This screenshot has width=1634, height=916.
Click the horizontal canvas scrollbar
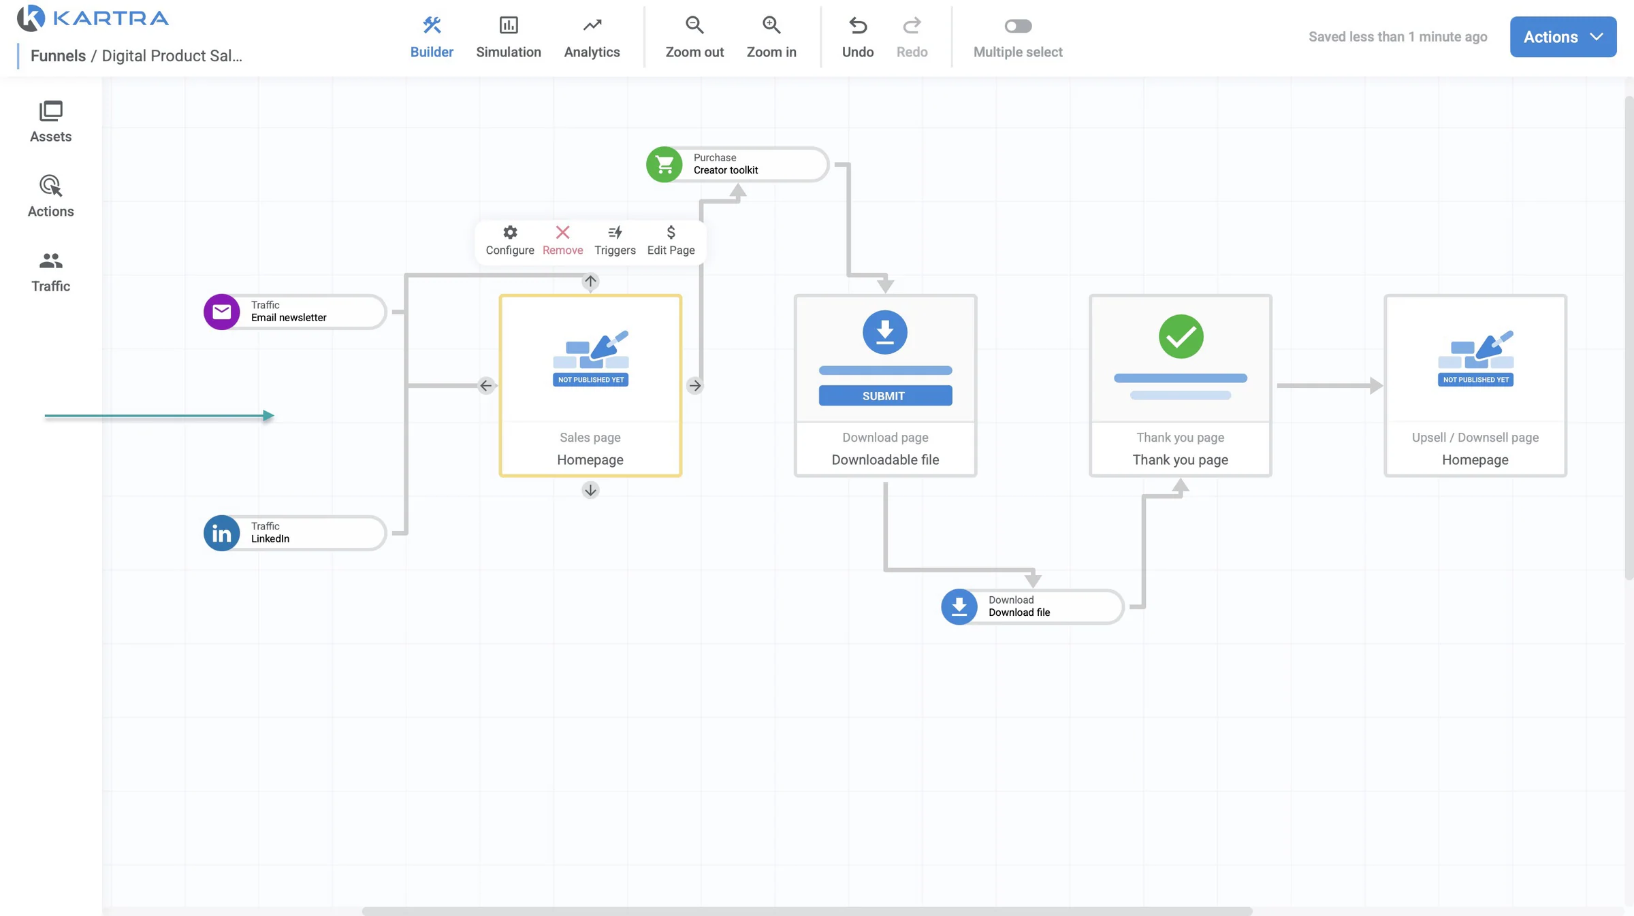point(807,911)
